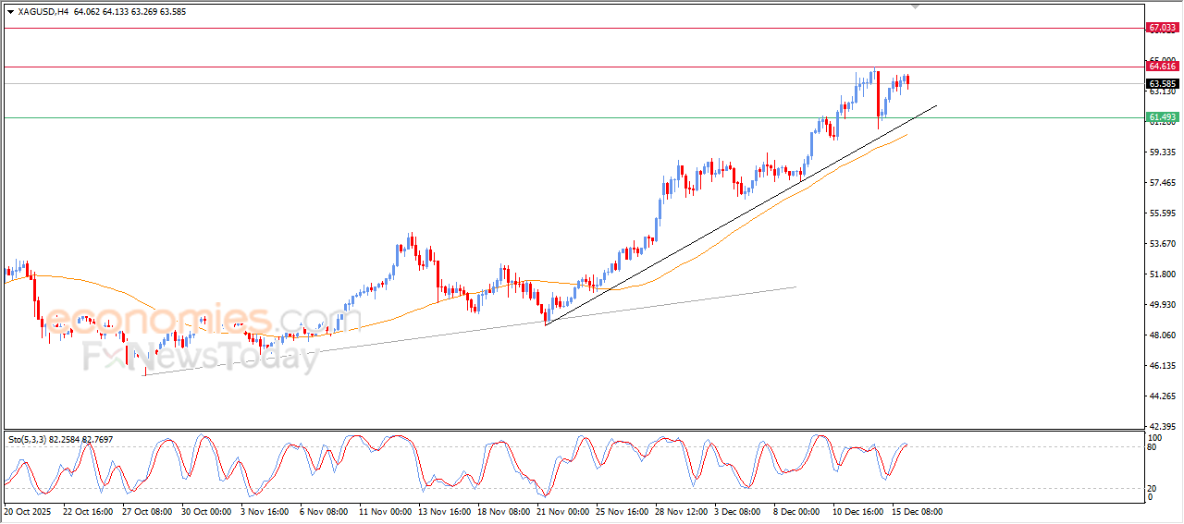Click the 51.800 price axis value
Viewport: 1184px width, 524px height.
coord(1162,274)
